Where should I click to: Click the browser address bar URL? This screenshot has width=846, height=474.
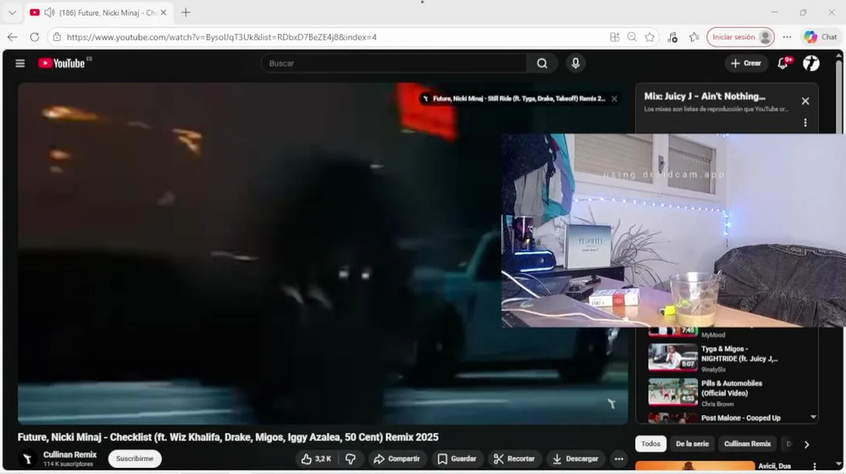221,37
